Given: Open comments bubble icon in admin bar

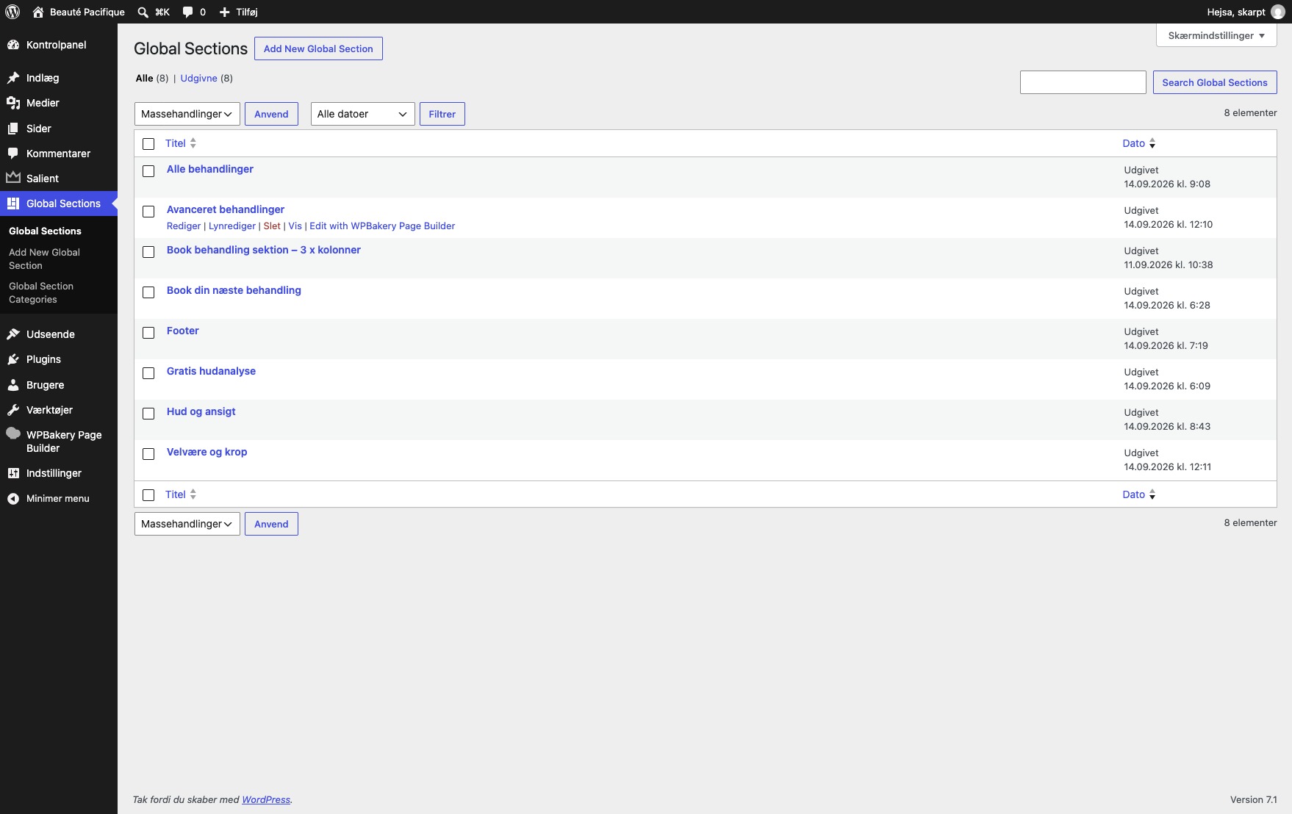Looking at the screenshot, I should pos(188,12).
